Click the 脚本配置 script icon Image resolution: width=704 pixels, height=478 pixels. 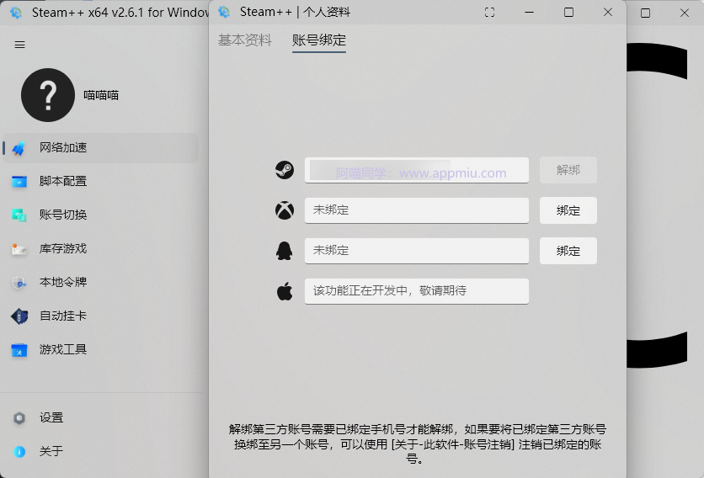coord(19,181)
